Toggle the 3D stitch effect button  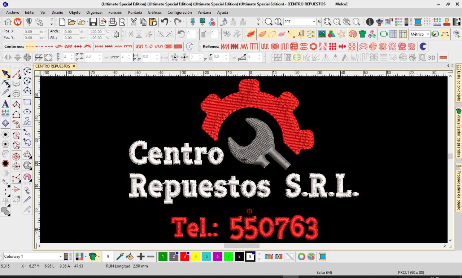point(431,57)
